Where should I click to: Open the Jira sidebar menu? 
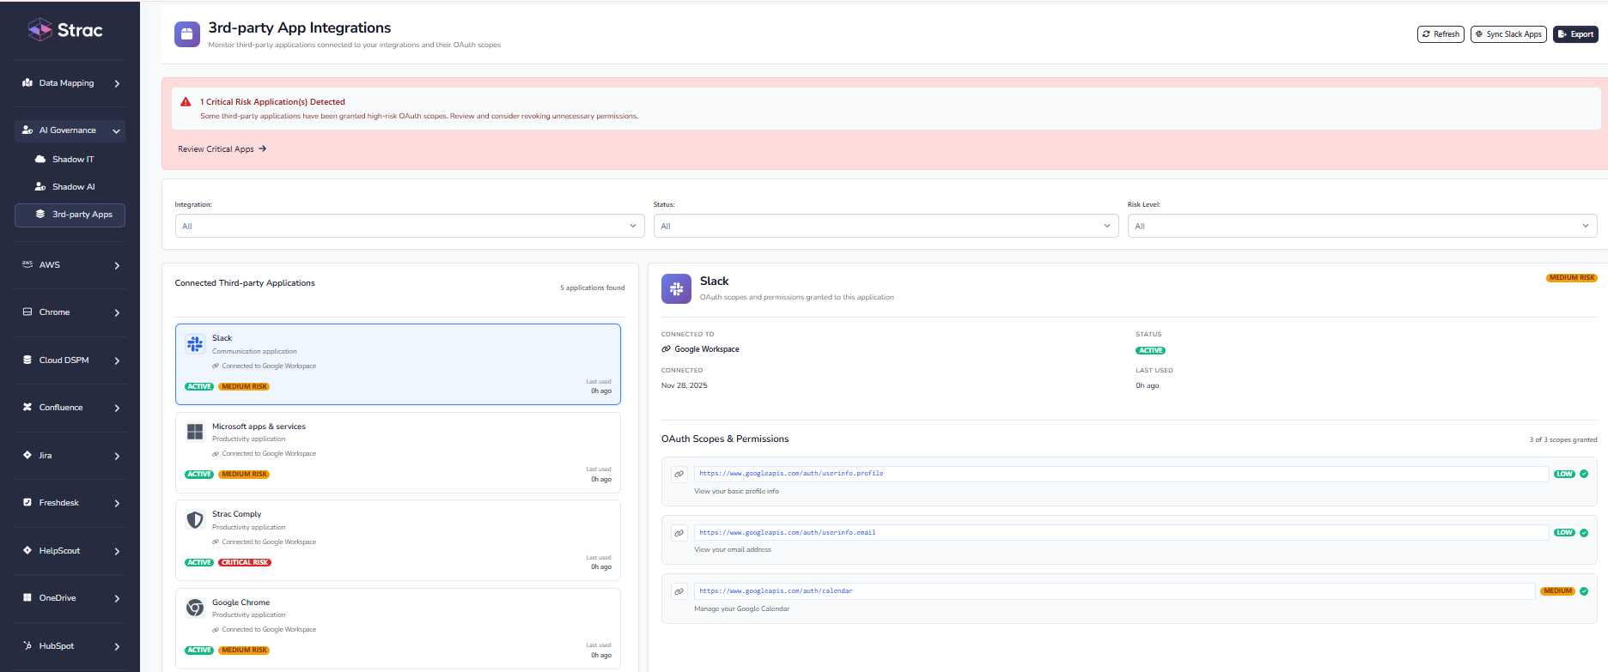70,456
